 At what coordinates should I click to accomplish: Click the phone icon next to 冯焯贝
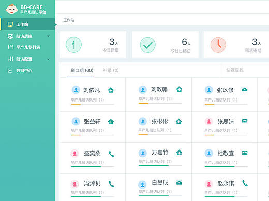[x=111, y=184]
